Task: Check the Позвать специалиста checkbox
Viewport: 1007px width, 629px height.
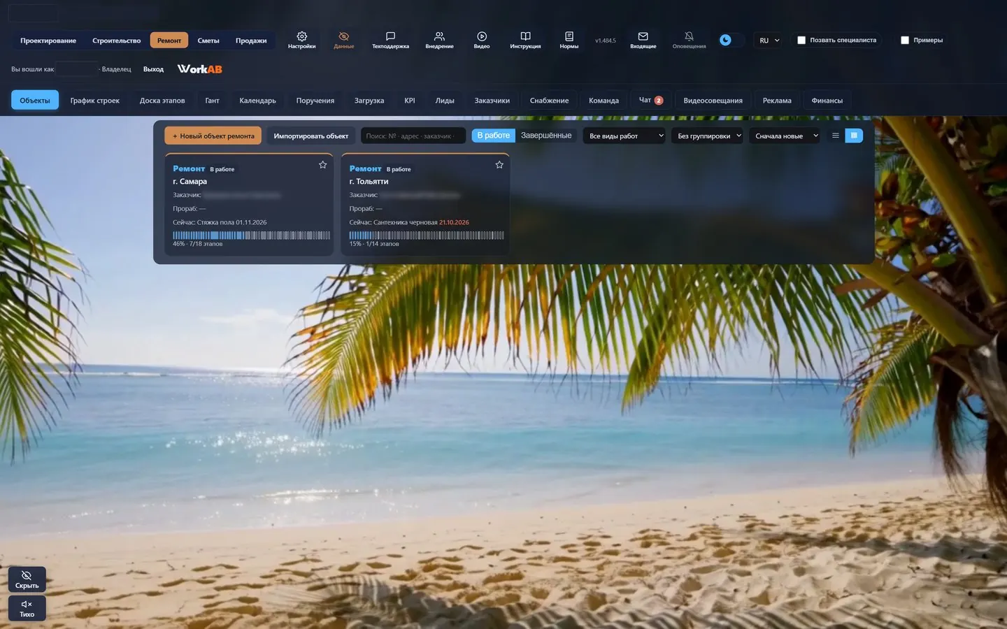Action: pos(801,41)
